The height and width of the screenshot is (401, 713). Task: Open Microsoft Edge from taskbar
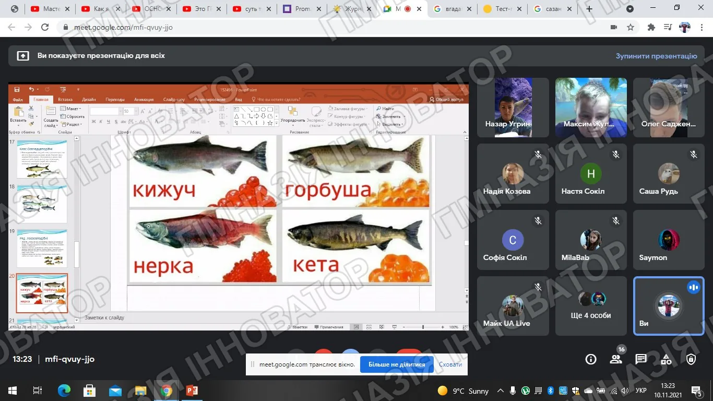point(64,391)
